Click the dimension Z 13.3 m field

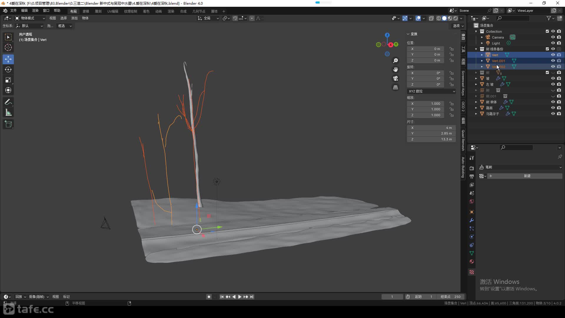431,139
